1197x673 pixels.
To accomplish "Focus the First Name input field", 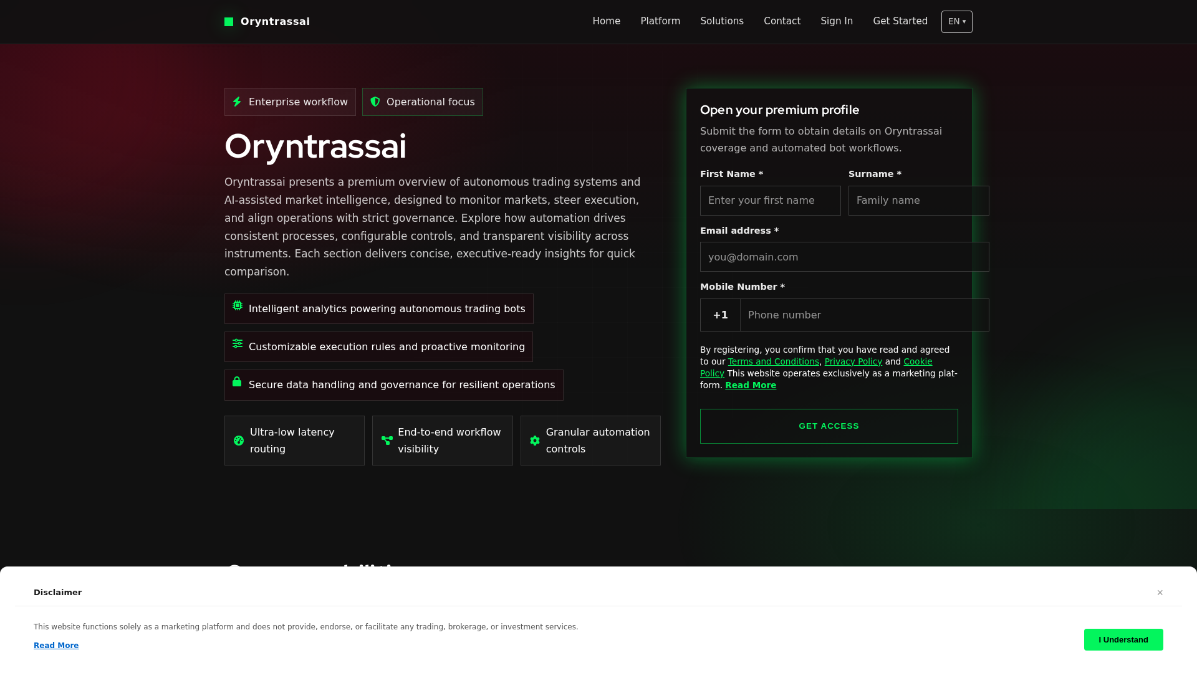I will click(771, 201).
